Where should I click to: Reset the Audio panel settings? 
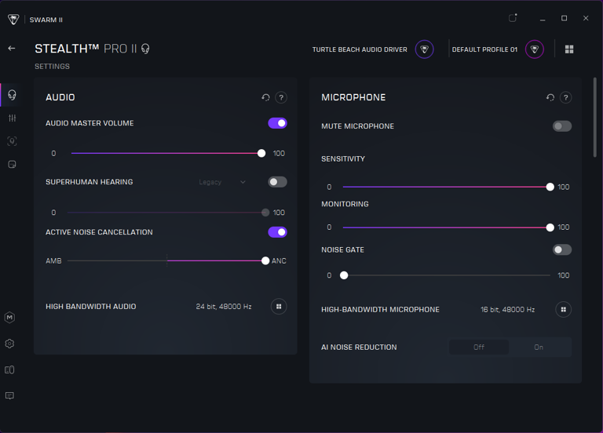pos(265,97)
